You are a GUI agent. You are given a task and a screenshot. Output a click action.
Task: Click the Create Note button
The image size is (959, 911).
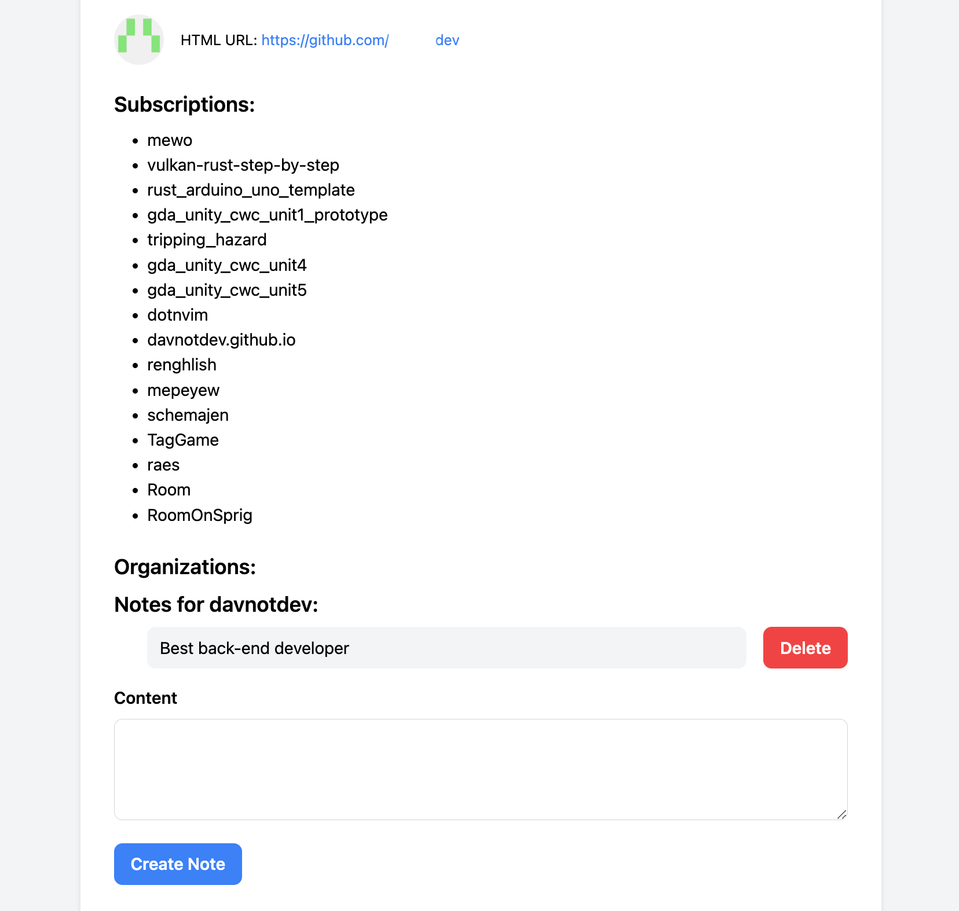point(178,864)
